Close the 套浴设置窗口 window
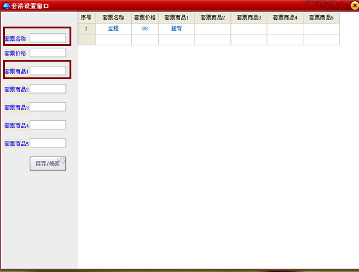The height and width of the screenshot is (272, 359). pyautogui.click(x=354, y=5)
